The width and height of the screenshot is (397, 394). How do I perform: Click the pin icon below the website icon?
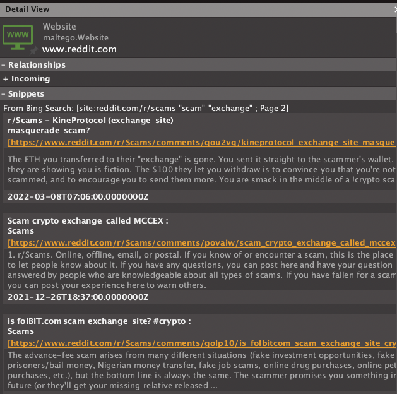[33, 51]
